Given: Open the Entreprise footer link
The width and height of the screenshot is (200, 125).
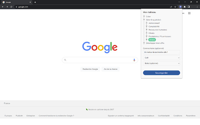Looking at the screenshot, I should tap(31, 116).
